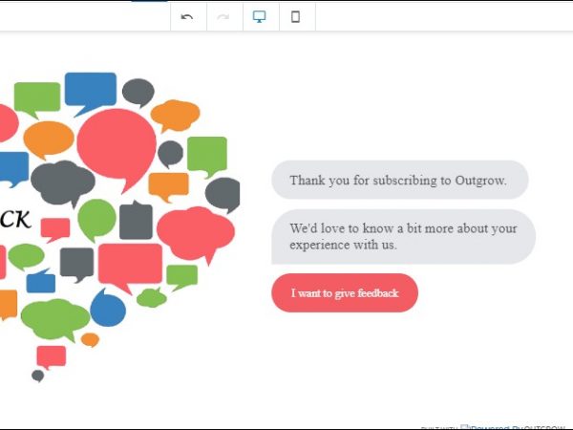Click the dark gray square bubble in the center
This screenshot has height=430, width=573.
[x=136, y=221]
